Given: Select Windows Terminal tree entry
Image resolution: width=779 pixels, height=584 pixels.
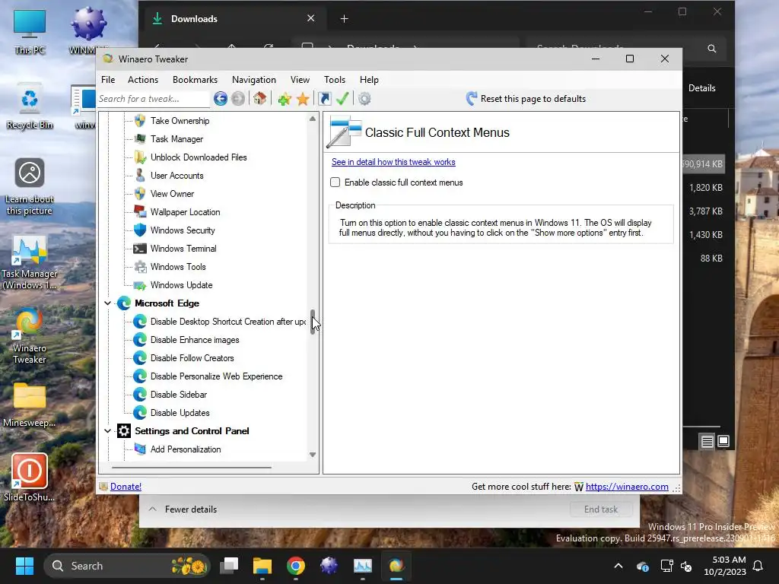Looking at the screenshot, I should pyautogui.click(x=183, y=249).
